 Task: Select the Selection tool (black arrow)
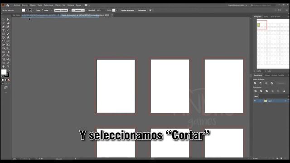point(4,19)
